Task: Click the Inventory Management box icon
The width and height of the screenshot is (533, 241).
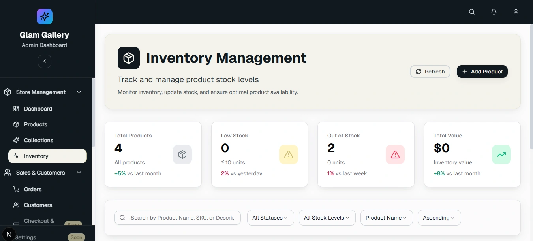Action: click(x=129, y=58)
